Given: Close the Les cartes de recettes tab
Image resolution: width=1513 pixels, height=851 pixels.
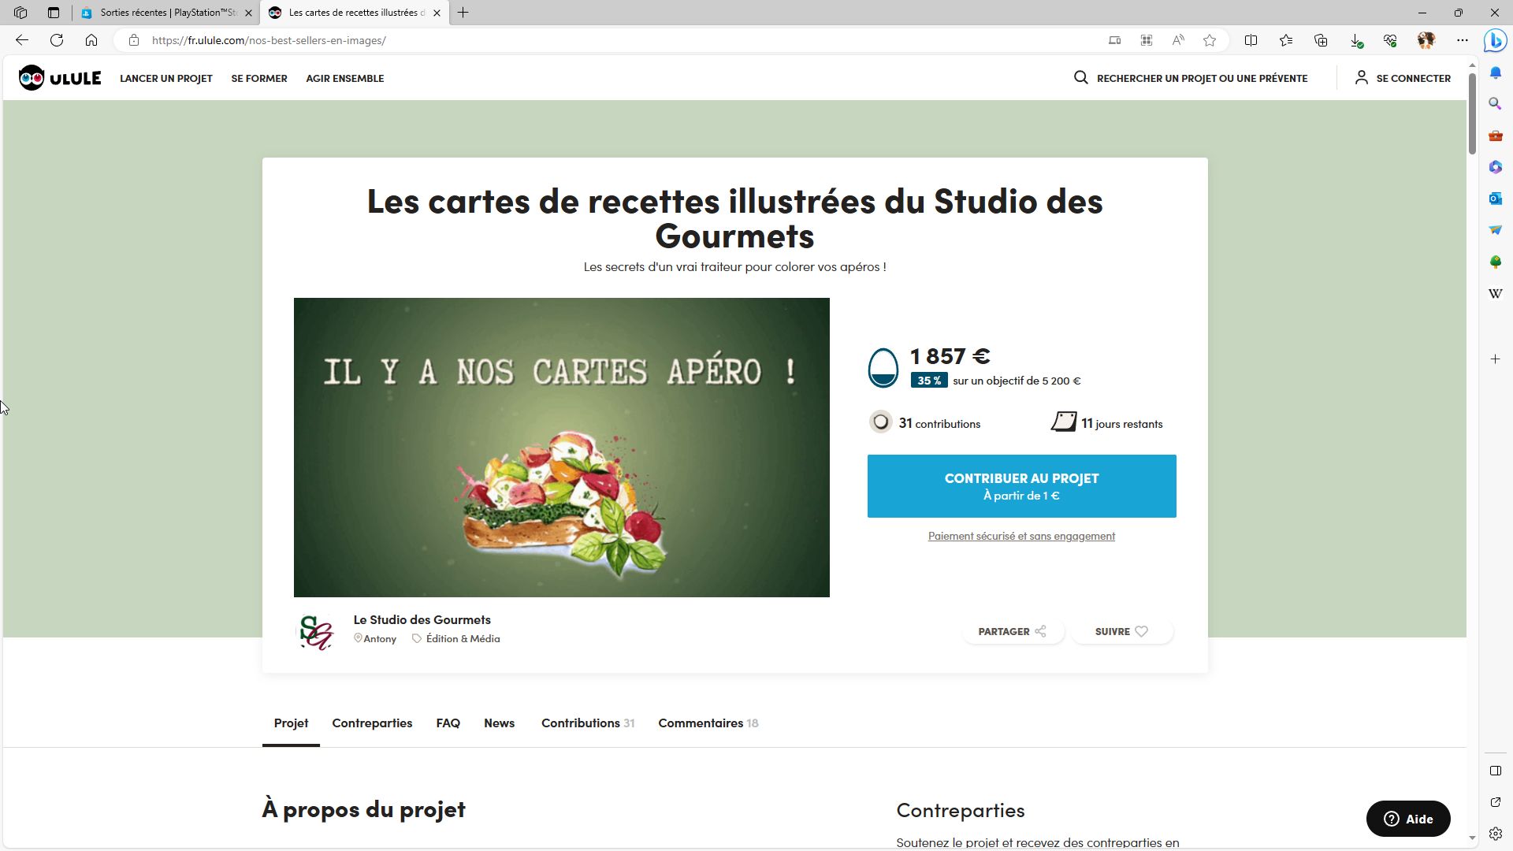Looking at the screenshot, I should tap(437, 13).
